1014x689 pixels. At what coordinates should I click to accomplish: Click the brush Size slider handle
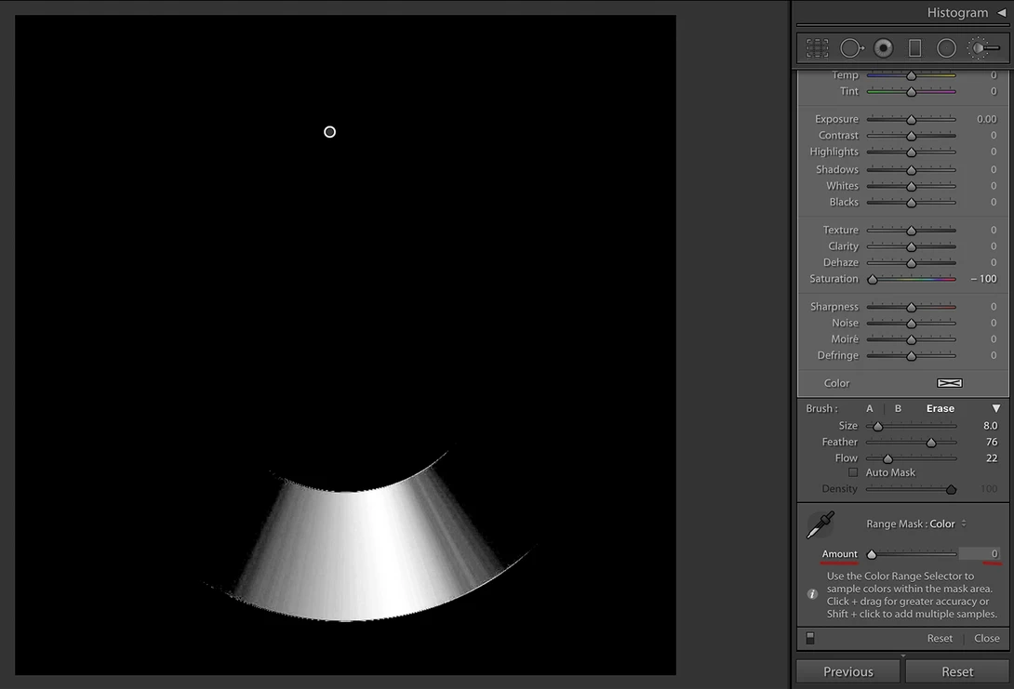(877, 426)
